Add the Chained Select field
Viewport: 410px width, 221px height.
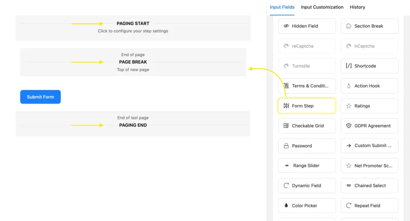pos(369,186)
